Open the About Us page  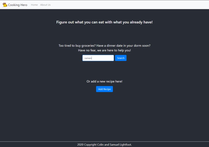(x=45, y=5)
